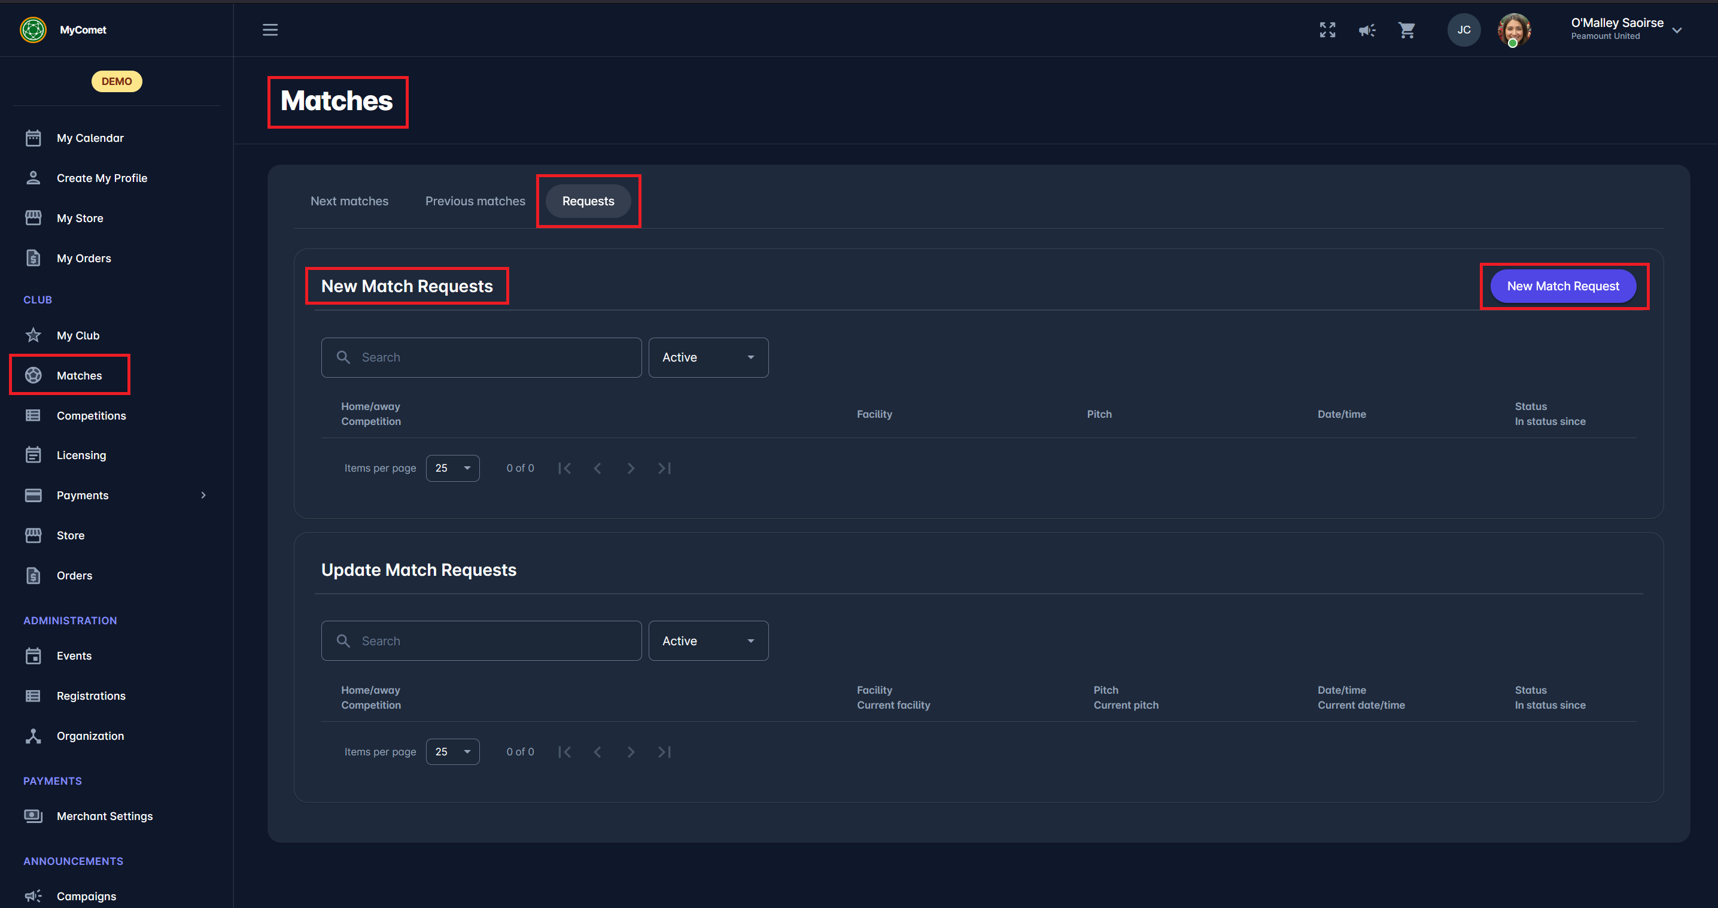The height and width of the screenshot is (908, 1718).
Task: Expand the Payments submenu chevron
Action: pos(203,495)
